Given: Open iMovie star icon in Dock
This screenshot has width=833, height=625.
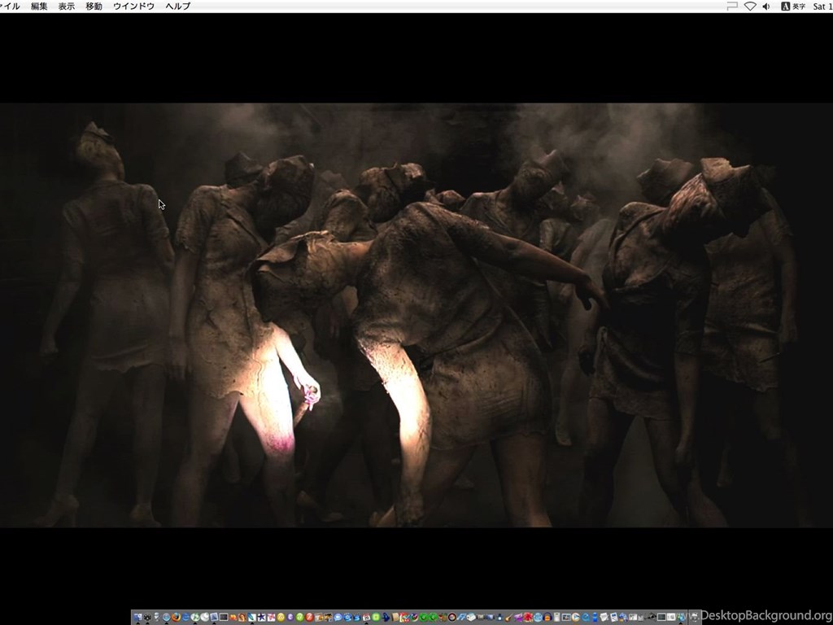Looking at the screenshot, I should [261, 617].
